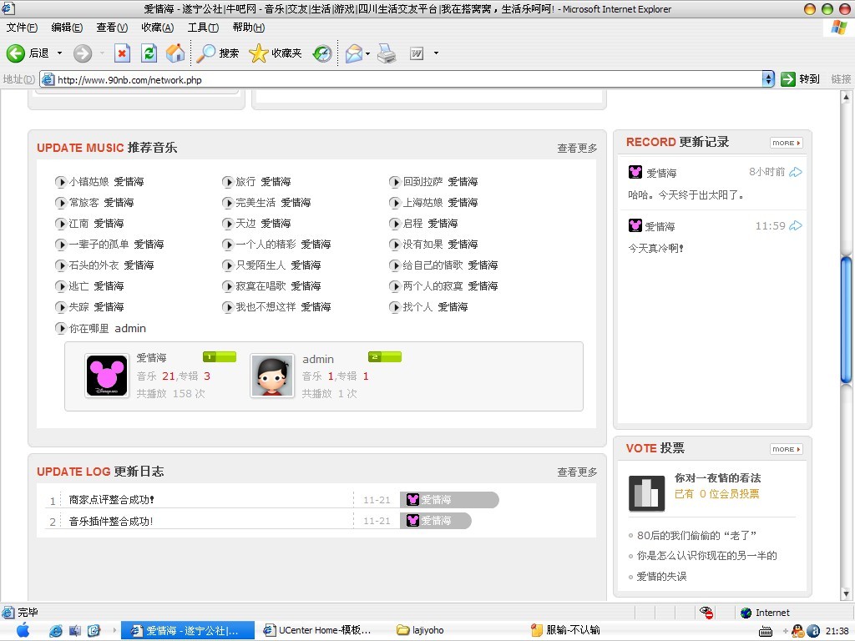855x641 pixels.
Task: Open the 工具(T) menu
Action: (x=203, y=28)
